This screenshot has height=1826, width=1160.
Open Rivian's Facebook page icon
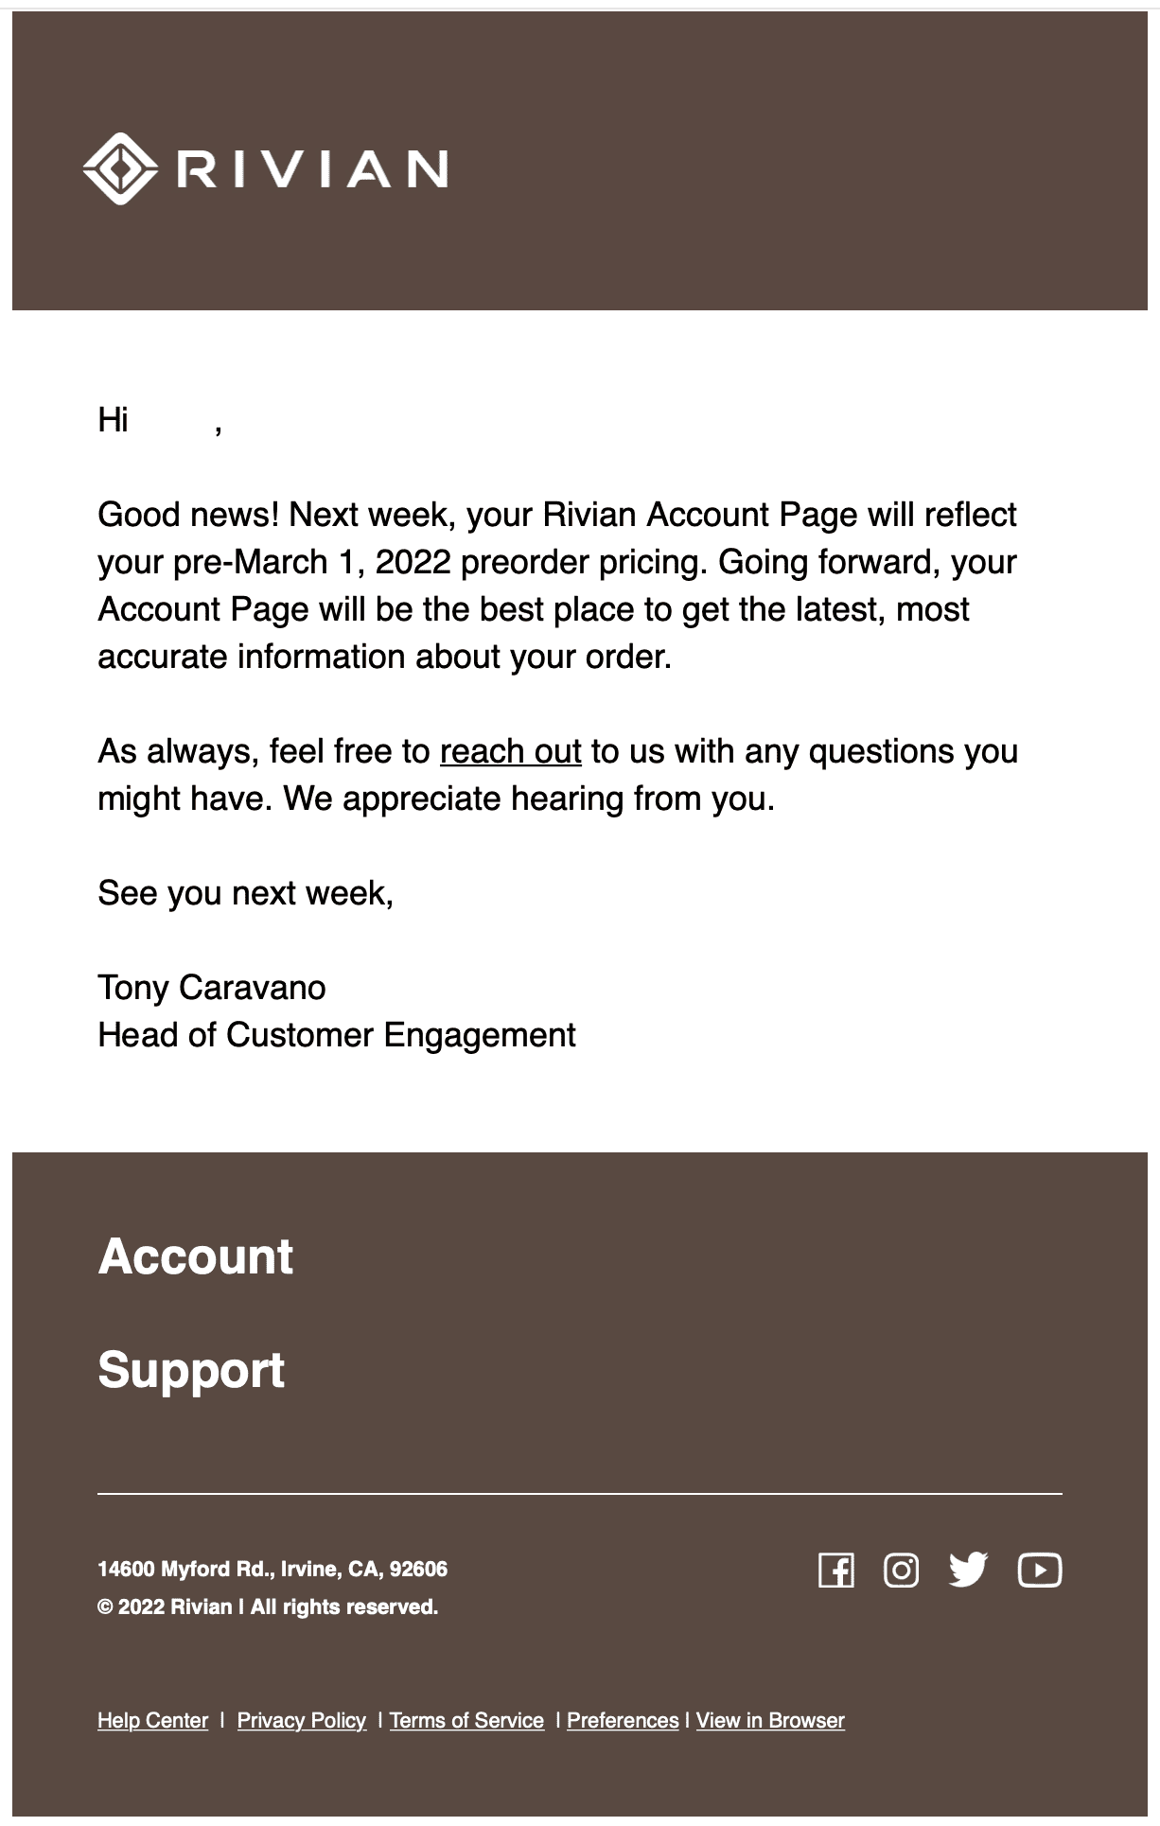(835, 1571)
